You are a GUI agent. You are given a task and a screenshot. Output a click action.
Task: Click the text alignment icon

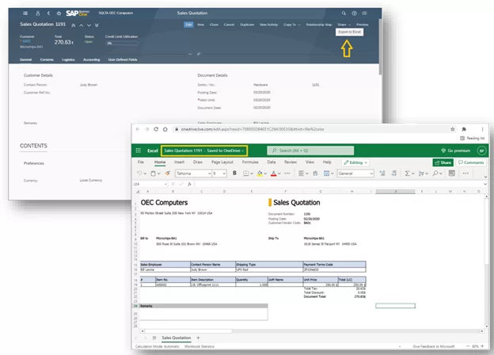pos(301,174)
